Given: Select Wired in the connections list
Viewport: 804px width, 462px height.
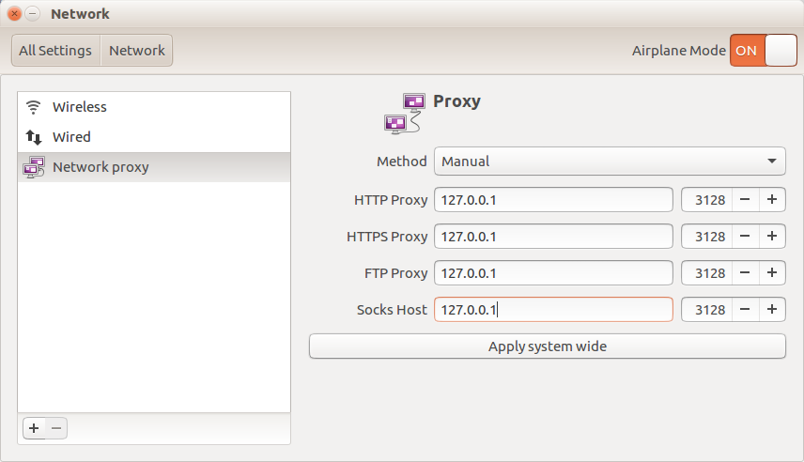Looking at the screenshot, I should coord(71,137).
